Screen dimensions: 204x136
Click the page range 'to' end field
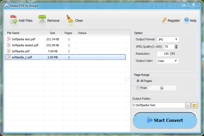click(x=170, y=88)
